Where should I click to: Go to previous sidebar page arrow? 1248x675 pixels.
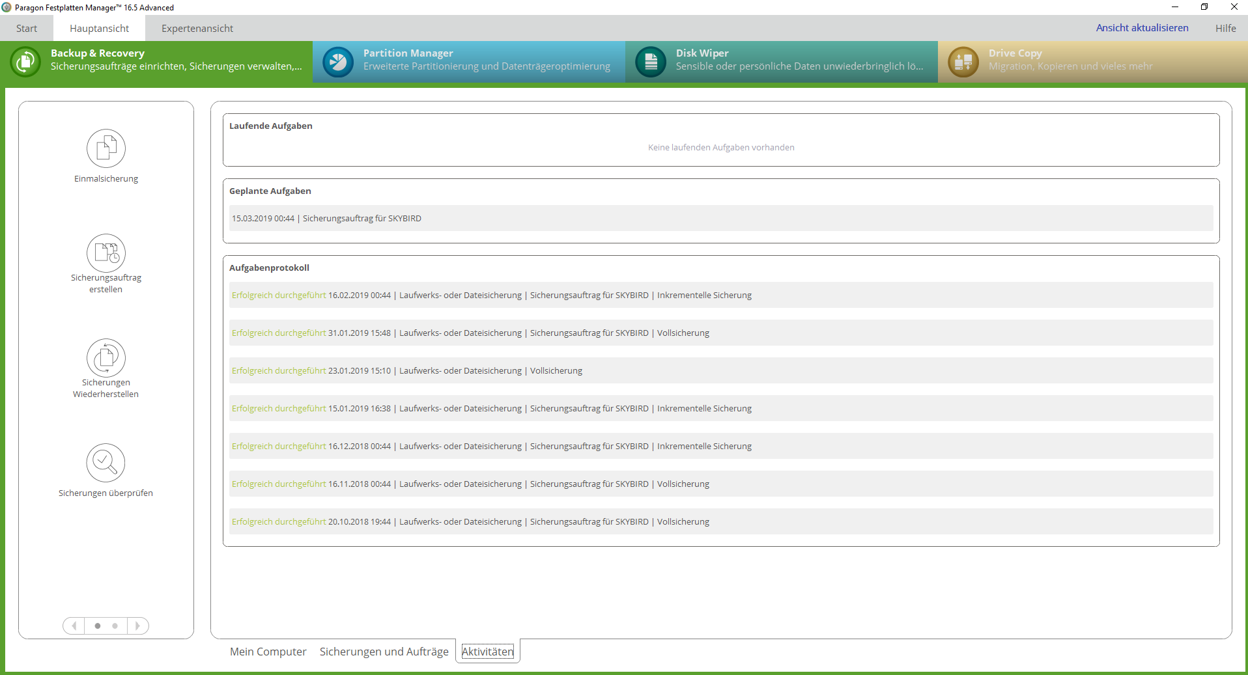point(74,626)
